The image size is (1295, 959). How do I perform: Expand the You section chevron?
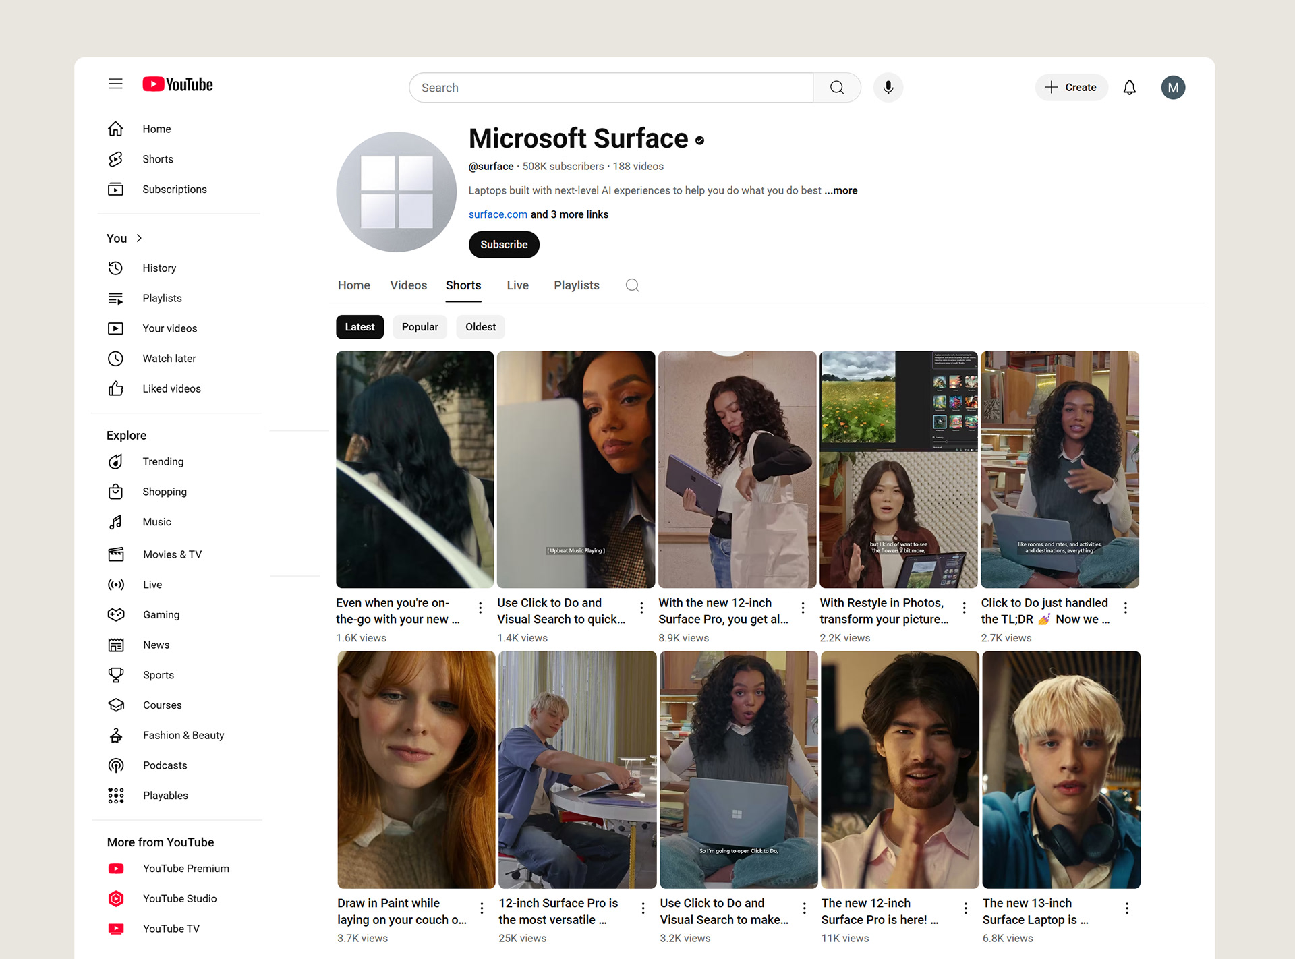point(139,238)
